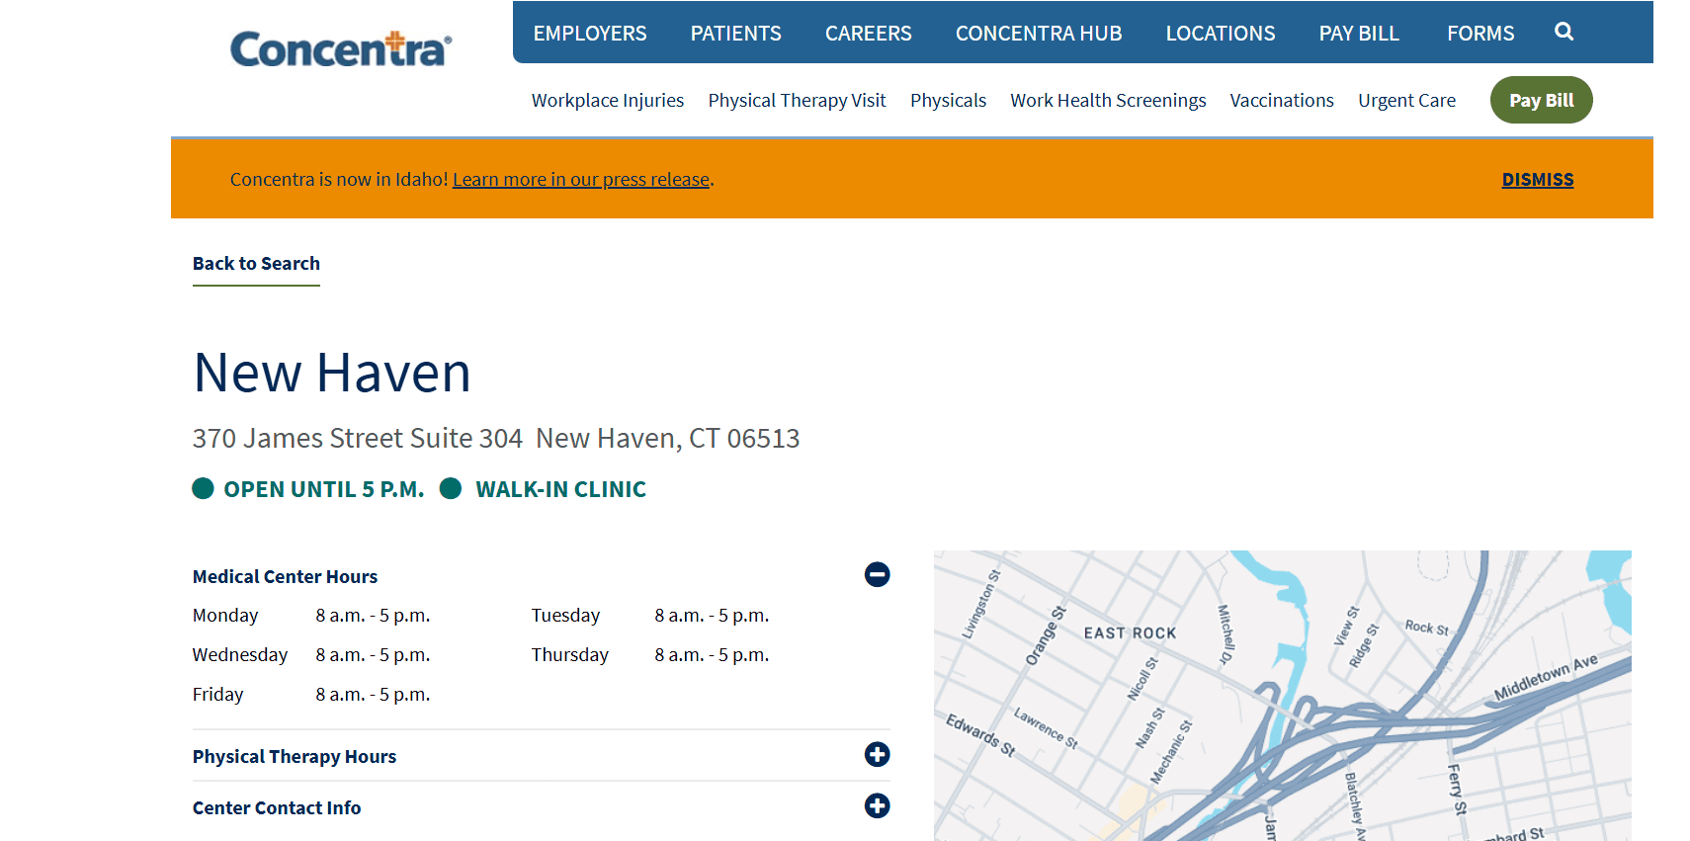Open the Urgent Care link
Viewport: 1690px width, 841px height.
(1406, 101)
